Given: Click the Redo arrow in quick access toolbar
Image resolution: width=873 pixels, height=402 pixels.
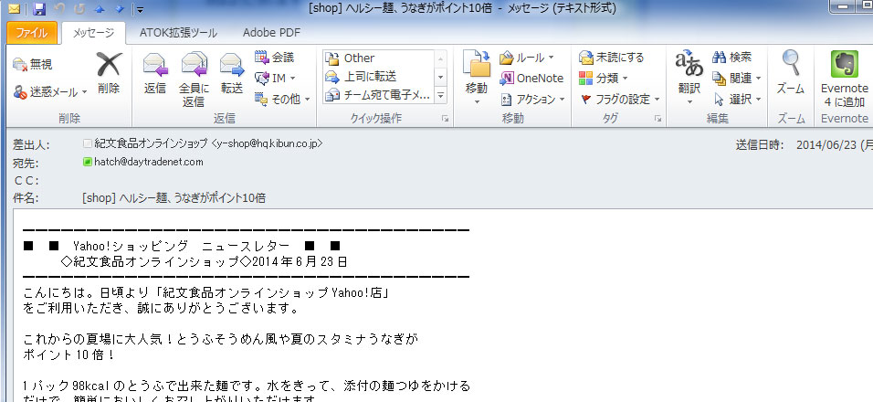Looking at the screenshot, I should tap(79, 9).
